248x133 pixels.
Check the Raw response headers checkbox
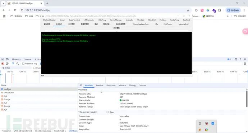pos(108,112)
